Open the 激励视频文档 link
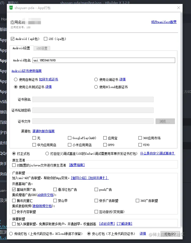Screen dimensions: 191x243 (42, 206)
